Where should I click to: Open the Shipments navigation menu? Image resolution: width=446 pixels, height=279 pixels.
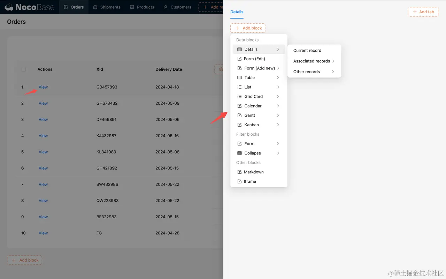pyautogui.click(x=107, y=7)
